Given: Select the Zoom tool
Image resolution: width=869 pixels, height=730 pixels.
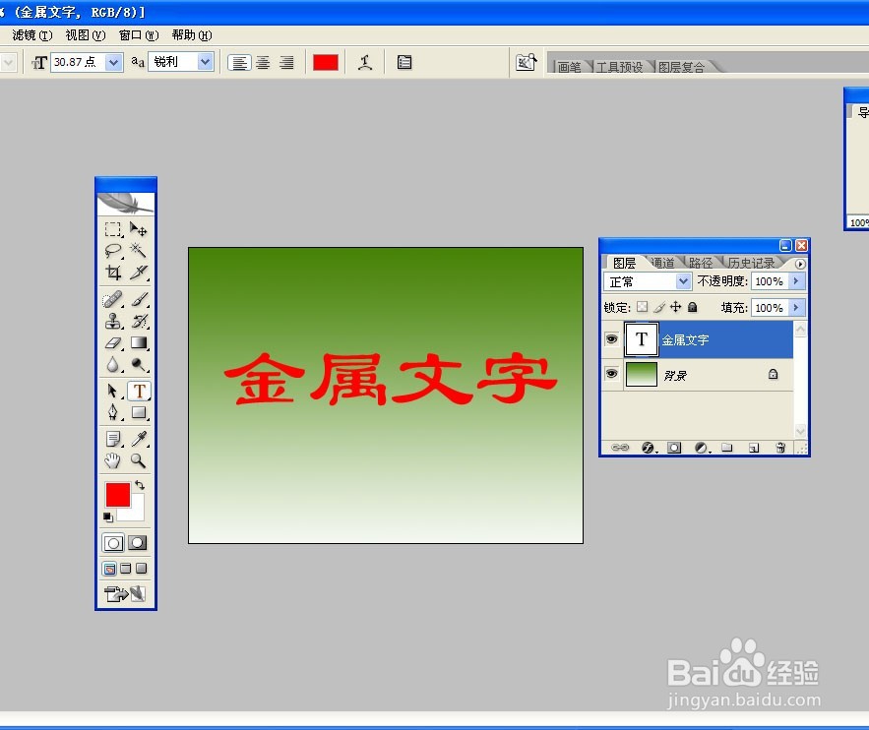Looking at the screenshot, I should tap(139, 460).
